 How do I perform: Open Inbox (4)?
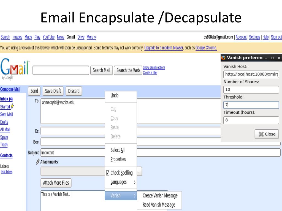[7, 99]
